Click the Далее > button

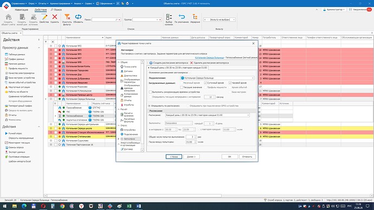pyautogui.click(x=191, y=156)
